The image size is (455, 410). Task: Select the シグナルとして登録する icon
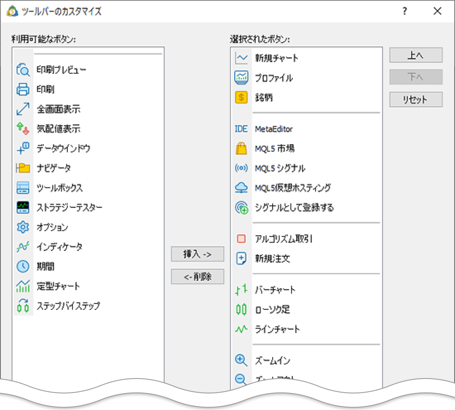pyautogui.click(x=242, y=207)
